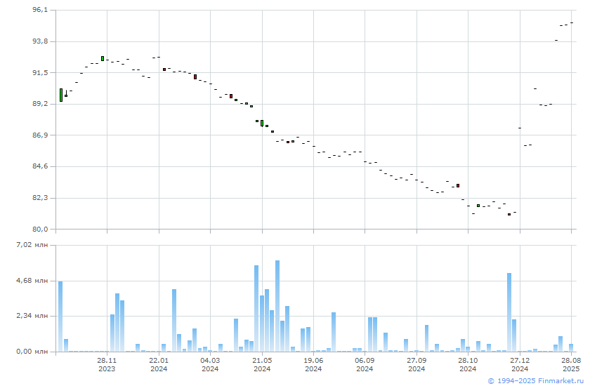The image size is (590, 386).
Task: Click the highest price tick at chart's right edge
Action: [x=572, y=23]
